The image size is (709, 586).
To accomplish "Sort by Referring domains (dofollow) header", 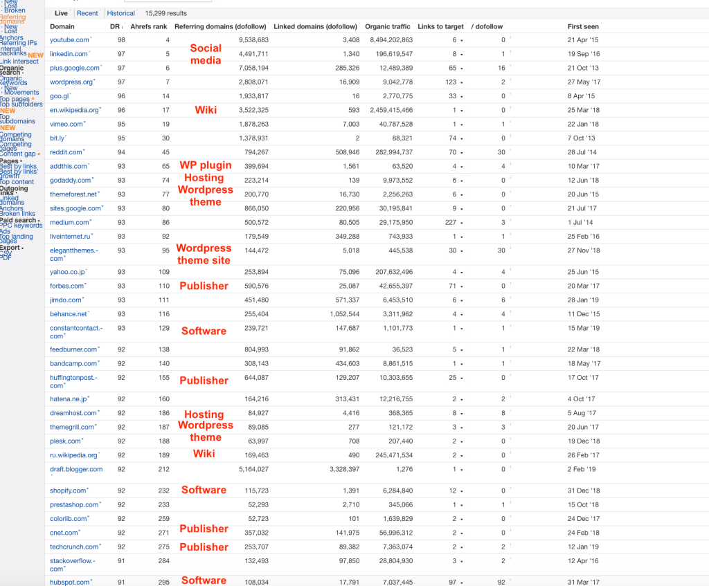I will pos(220,26).
